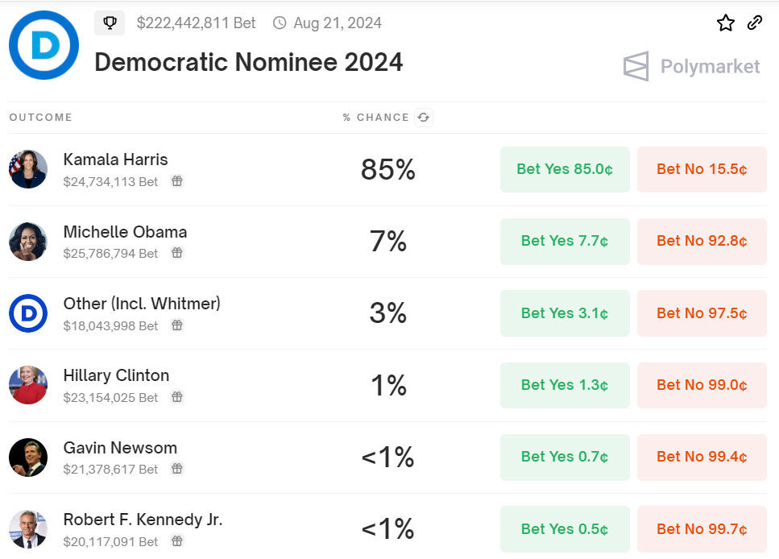Click the refresh icon beside % Chance
This screenshot has height=559, width=779.
pos(423,118)
